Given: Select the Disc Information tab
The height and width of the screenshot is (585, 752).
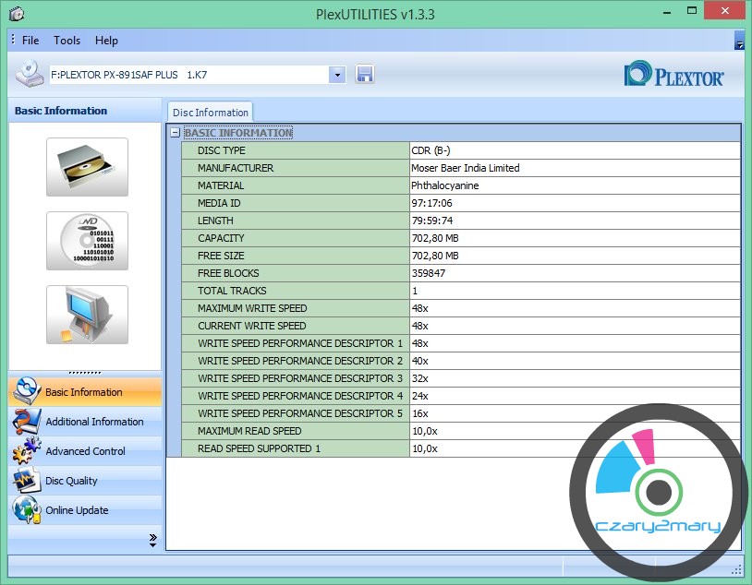Looking at the screenshot, I should coord(210,113).
